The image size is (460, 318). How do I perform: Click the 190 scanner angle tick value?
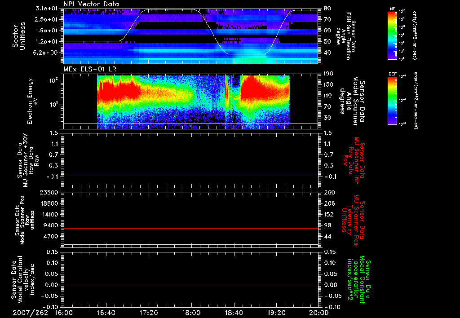click(329, 74)
